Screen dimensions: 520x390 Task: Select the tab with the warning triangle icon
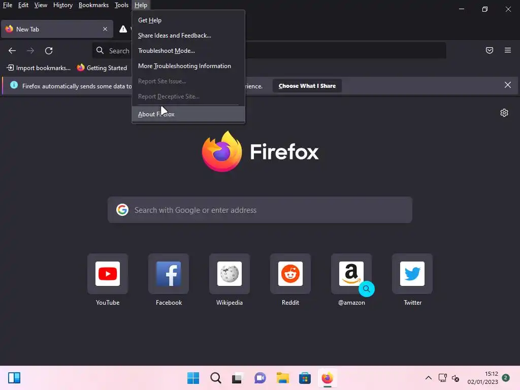tap(123, 29)
